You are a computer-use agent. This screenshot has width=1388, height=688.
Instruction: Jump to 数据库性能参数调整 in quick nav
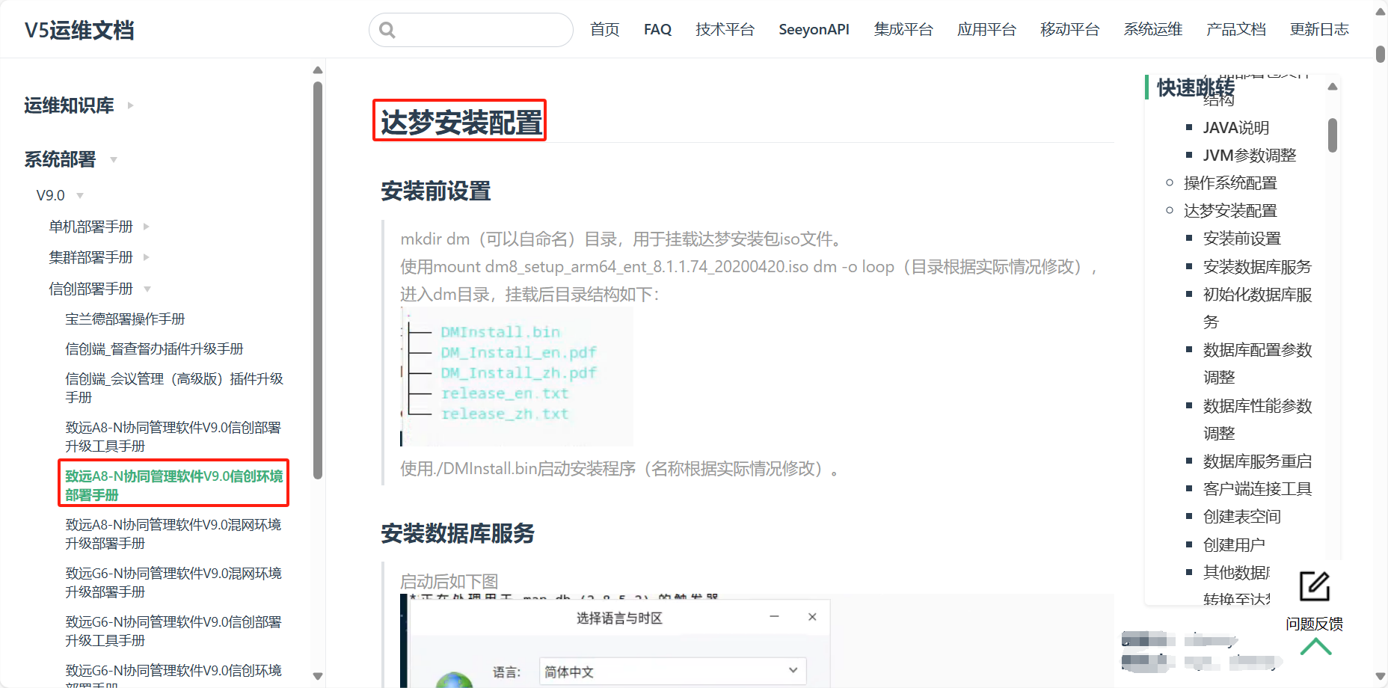[x=1257, y=420]
